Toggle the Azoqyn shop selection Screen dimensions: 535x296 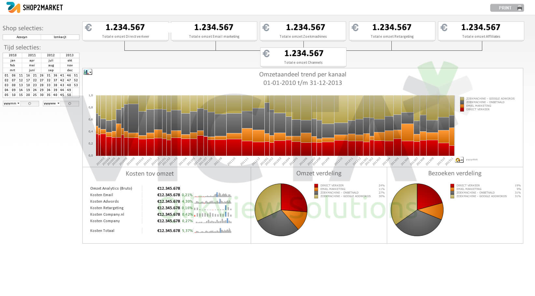coord(22,37)
